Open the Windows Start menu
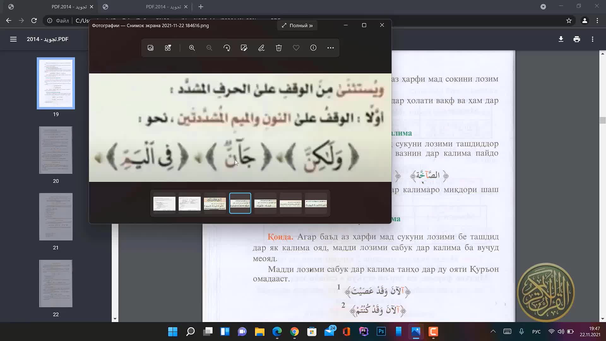Viewport: 606px width, 341px height. (x=173, y=332)
